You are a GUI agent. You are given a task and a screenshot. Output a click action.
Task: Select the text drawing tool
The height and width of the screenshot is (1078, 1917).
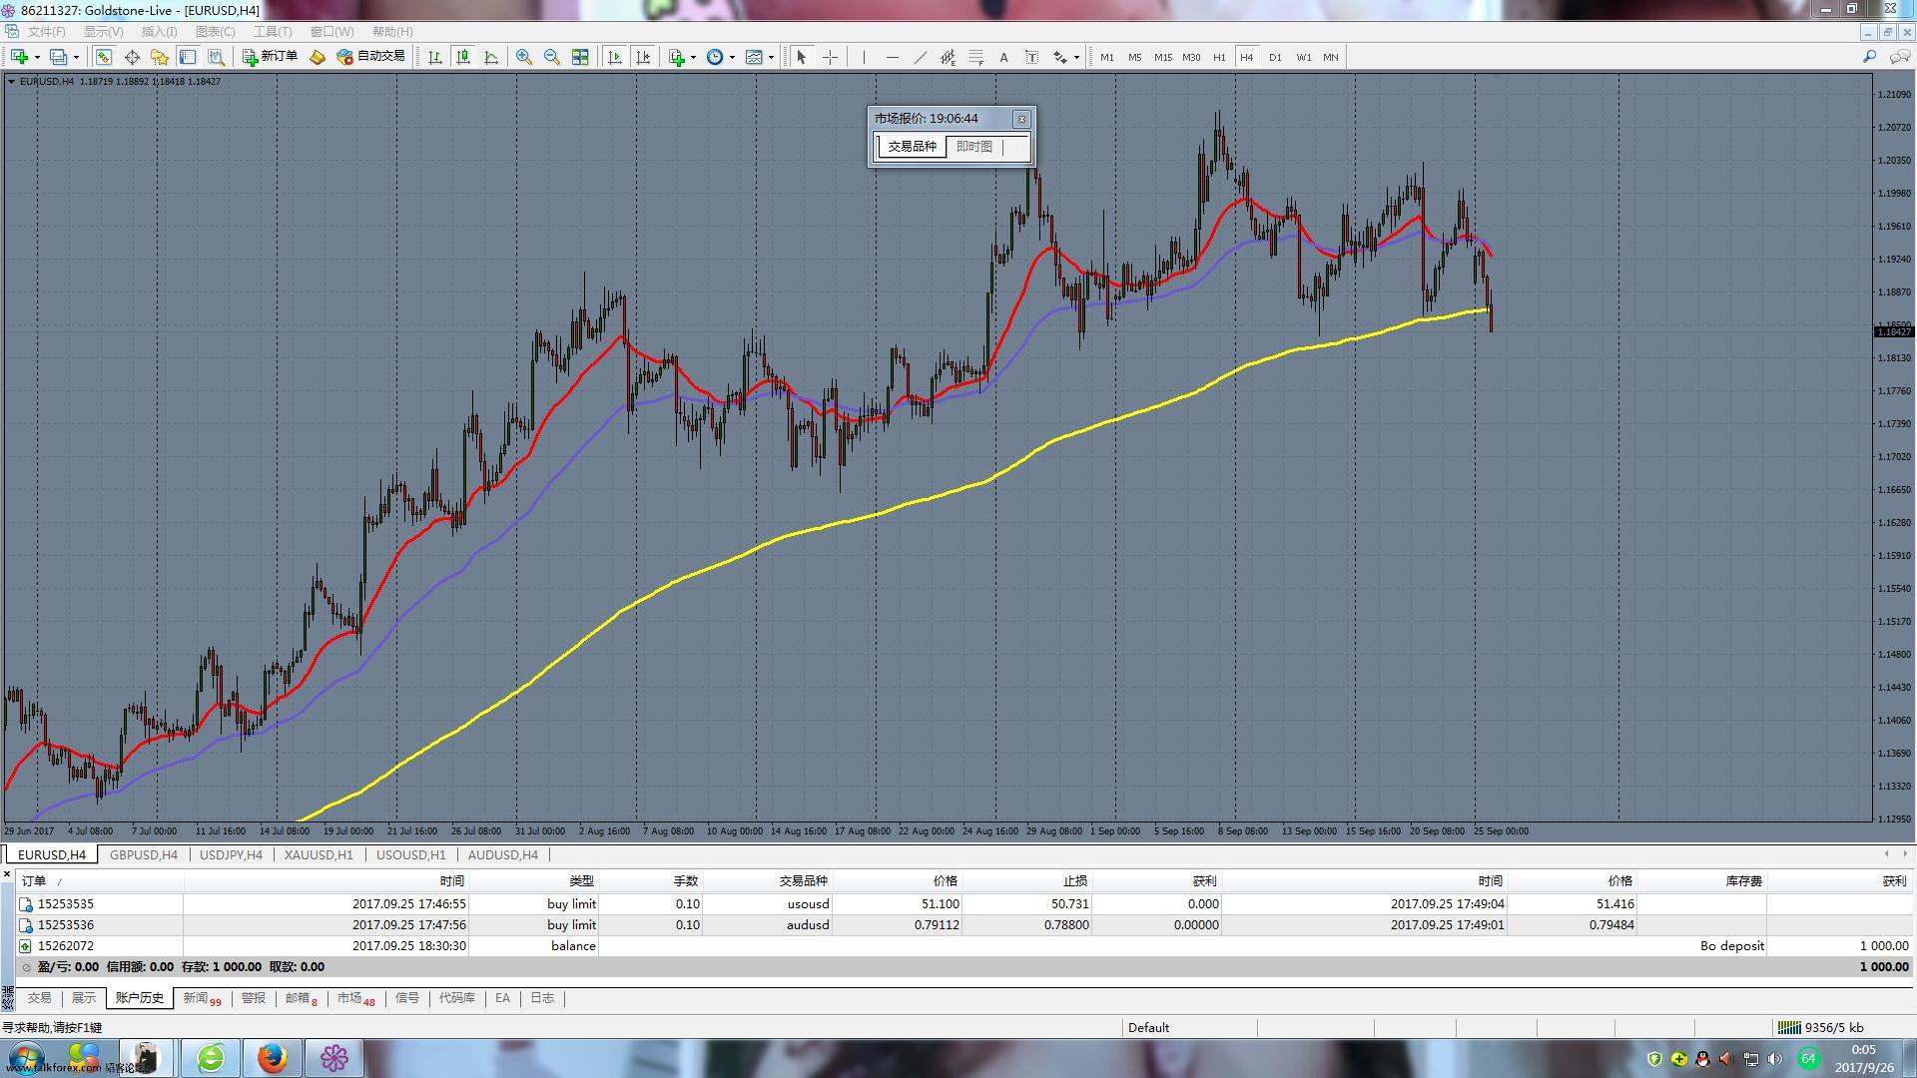[1003, 57]
